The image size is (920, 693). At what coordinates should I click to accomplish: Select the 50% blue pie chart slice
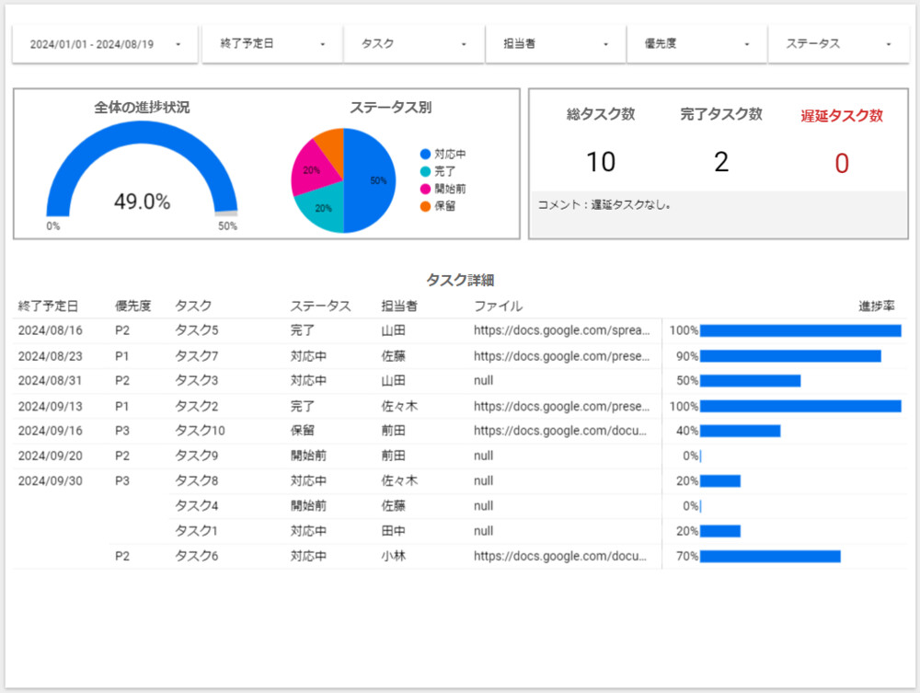click(x=371, y=181)
